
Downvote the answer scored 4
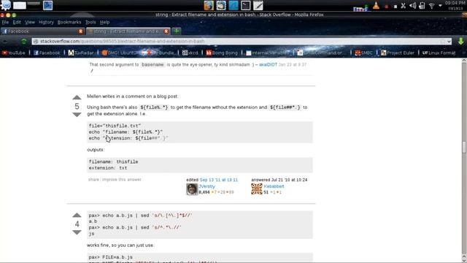pyautogui.click(x=77, y=232)
